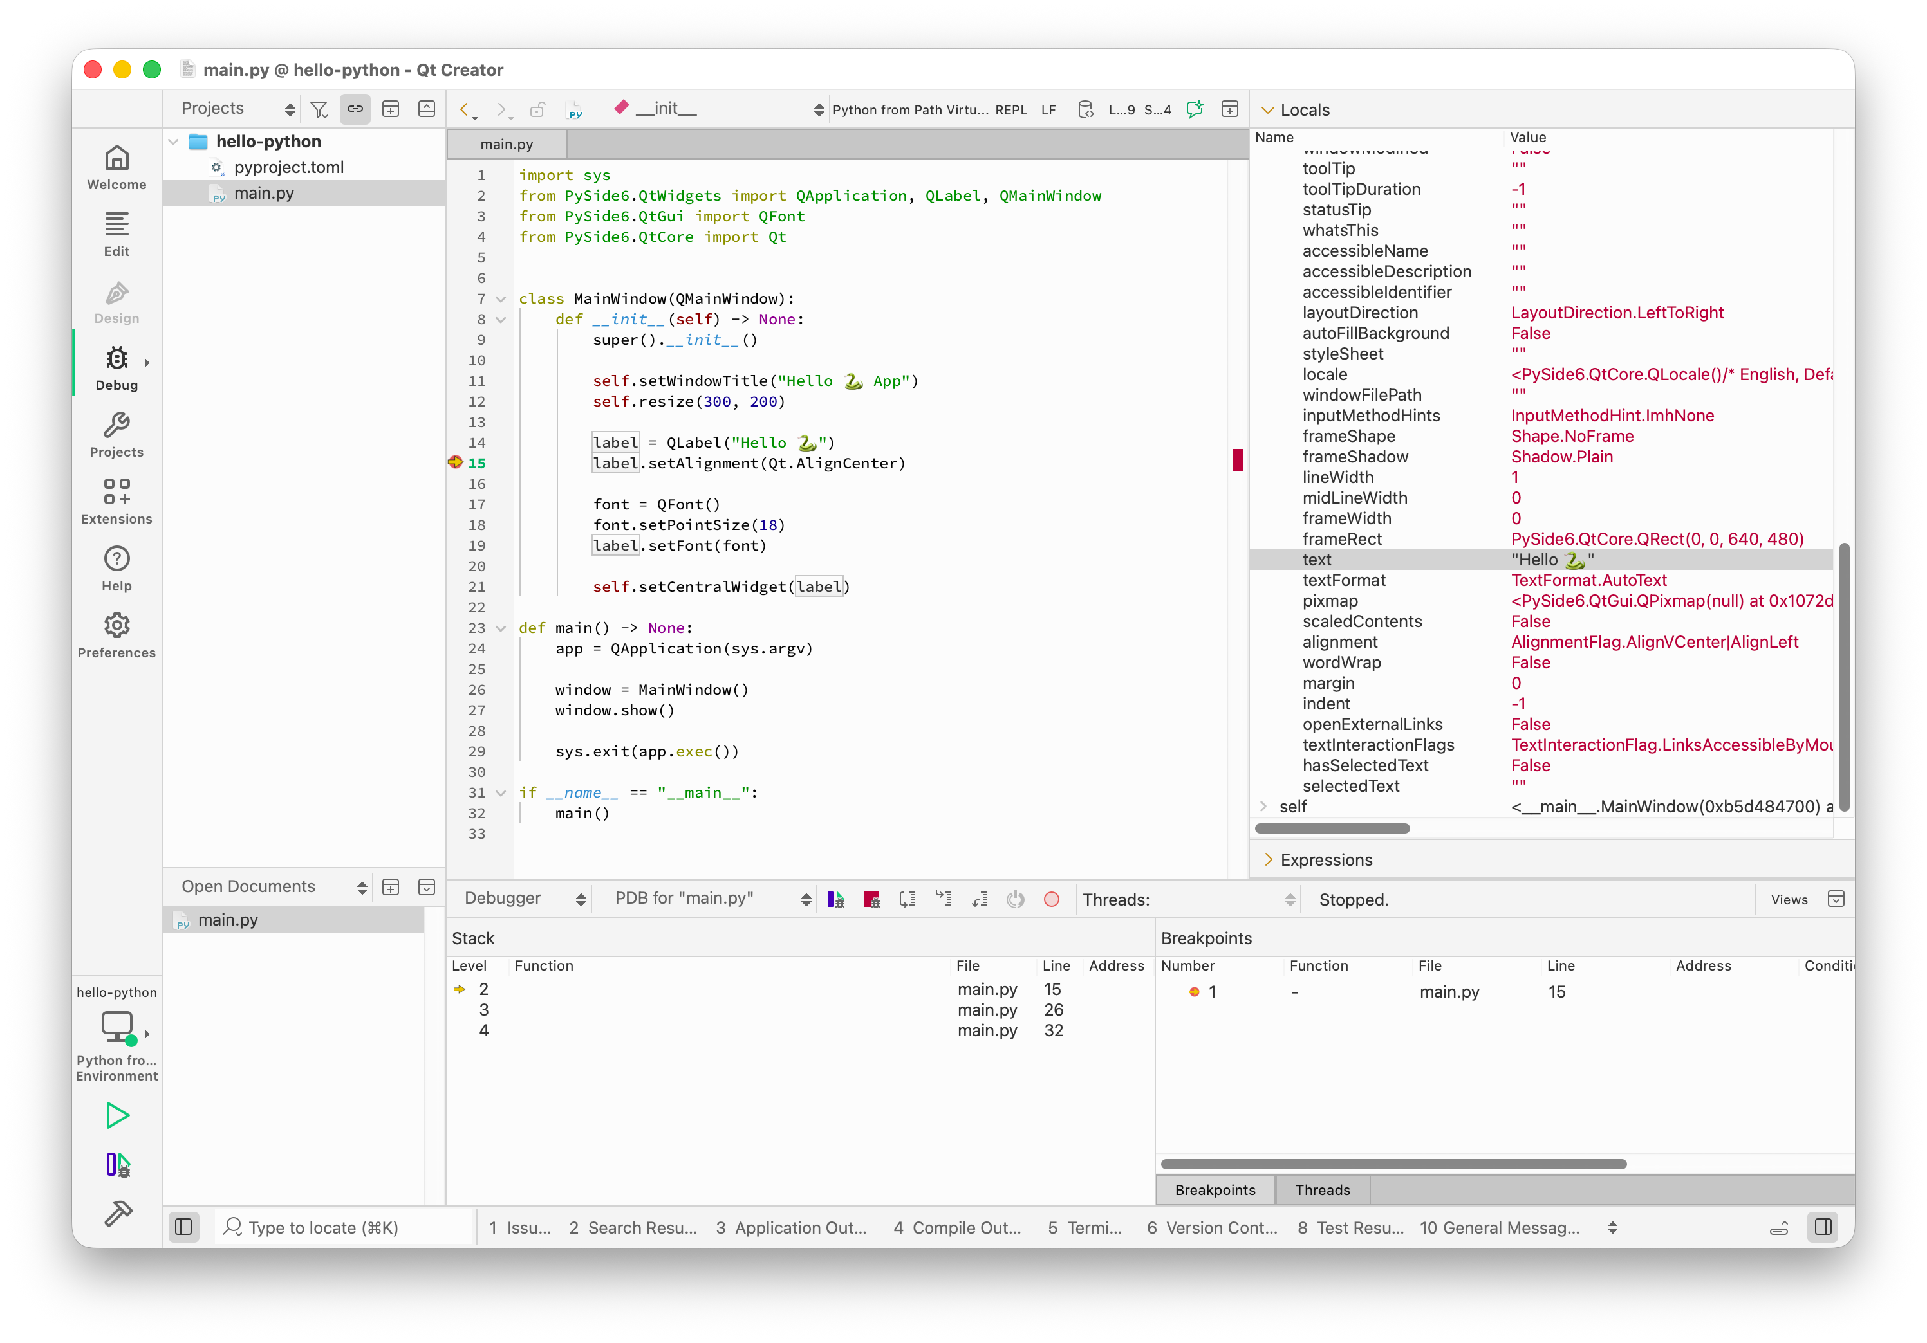Click the Type to locate field
The width and height of the screenshot is (1927, 1343).
[344, 1227]
